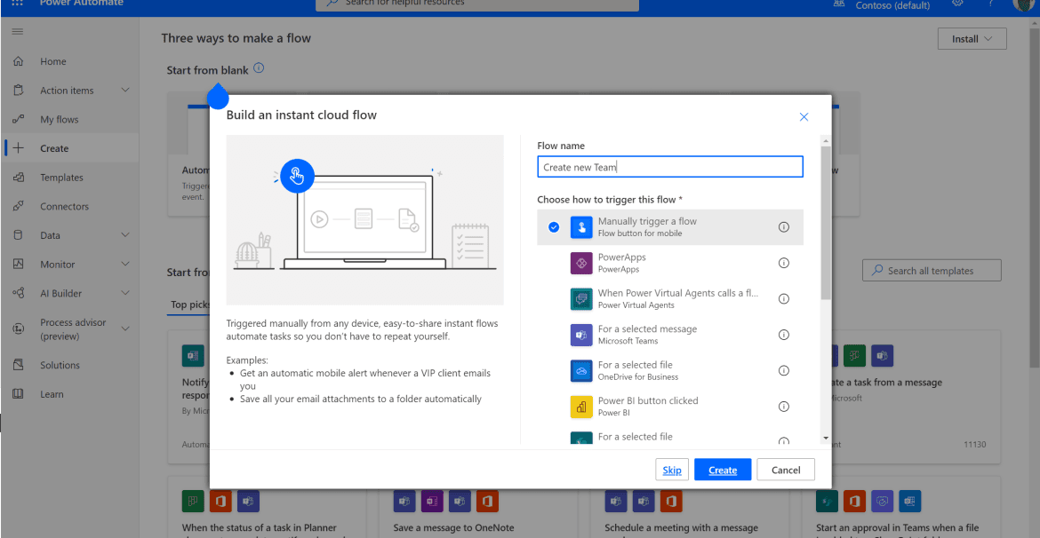The image size is (1040, 538).
Task: Click the Flow name text field
Action: pos(670,167)
